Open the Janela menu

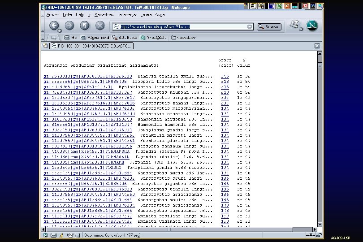tap(146, 15)
